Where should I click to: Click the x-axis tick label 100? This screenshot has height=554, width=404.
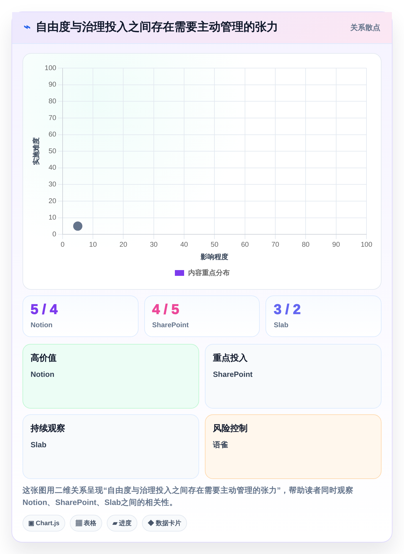(x=366, y=244)
